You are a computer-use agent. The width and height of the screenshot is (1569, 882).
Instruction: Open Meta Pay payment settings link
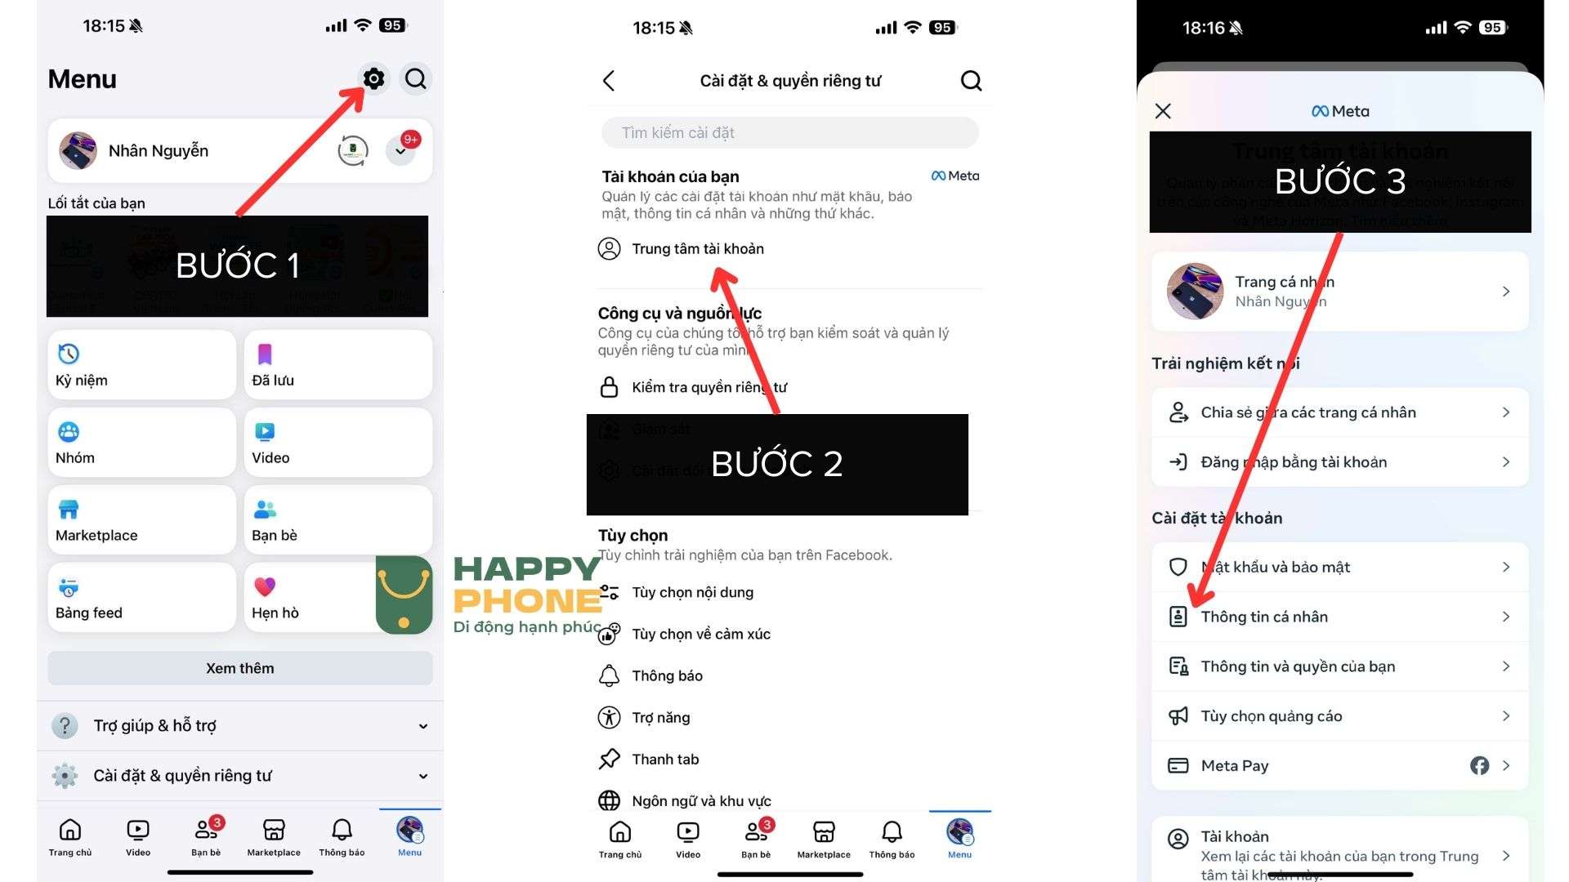(x=1340, y=764)
